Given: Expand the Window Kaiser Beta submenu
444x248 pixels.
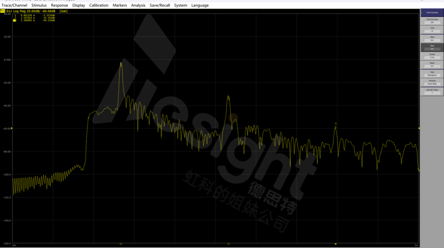Looking at the screenshot, I should click(x=432, y=83).
